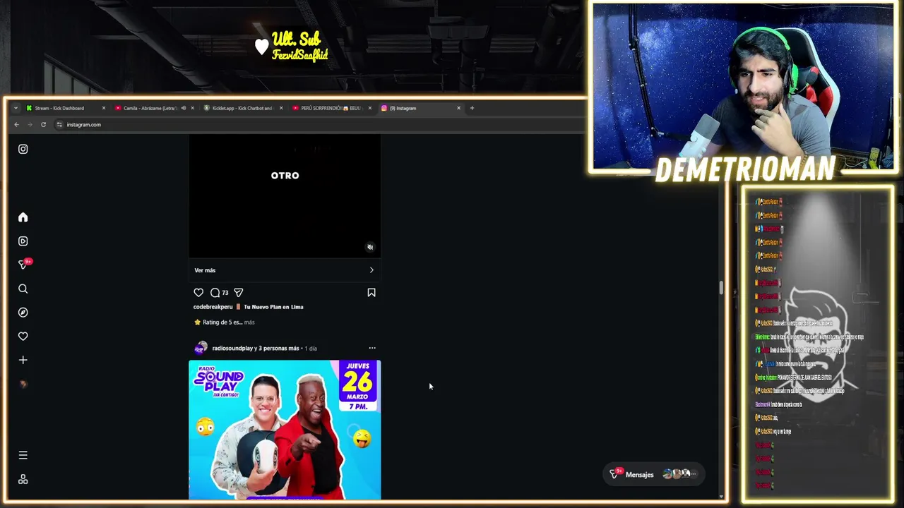The width and height of the screenshot is (904, 508).
Task: Open profile avatar in Instagram sidebar
Action: [23, 384]
